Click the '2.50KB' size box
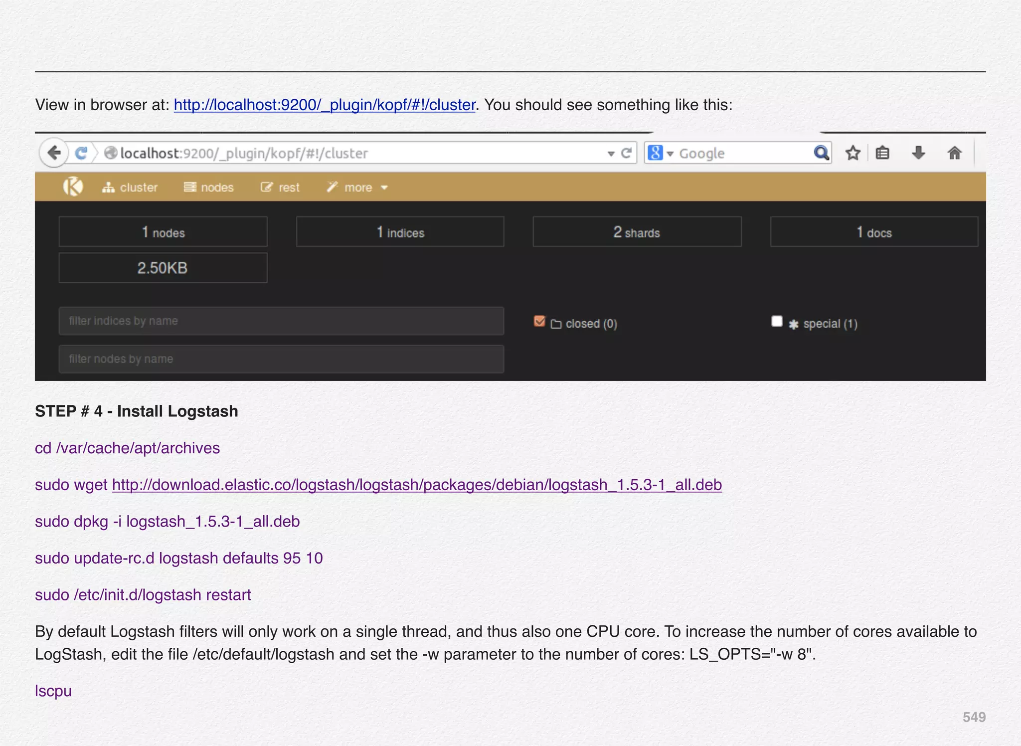This screenshot has height=746, width=1021. (x=163, y=268)
